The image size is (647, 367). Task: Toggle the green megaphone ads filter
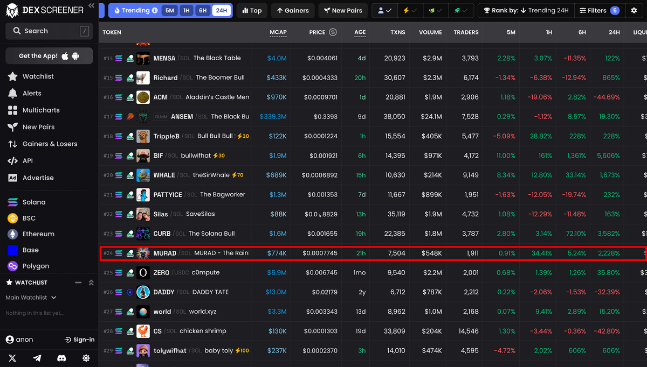click(436, 10)
